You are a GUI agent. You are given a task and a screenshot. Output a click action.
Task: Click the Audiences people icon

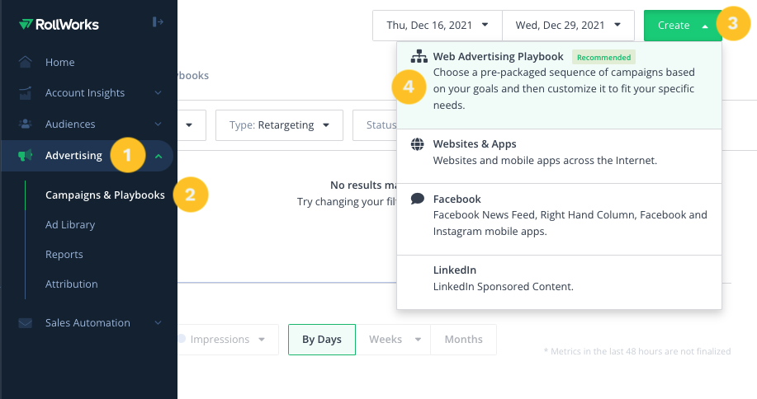[x=25, y=124]
